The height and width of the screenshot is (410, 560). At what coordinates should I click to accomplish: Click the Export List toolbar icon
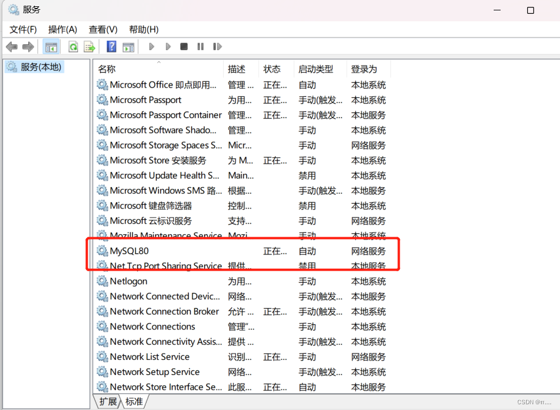point(89,47)
